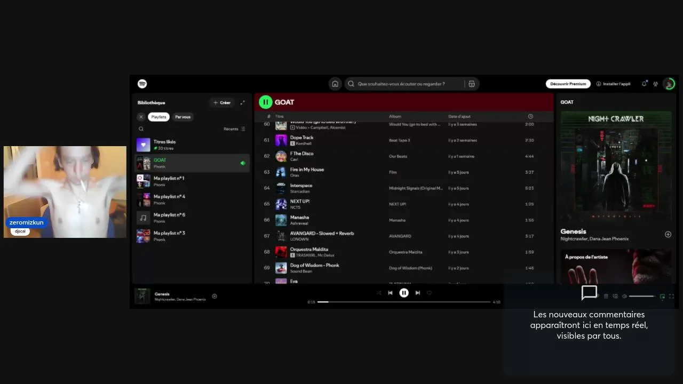Select the Dope Track song row

[x=404, y=140]
